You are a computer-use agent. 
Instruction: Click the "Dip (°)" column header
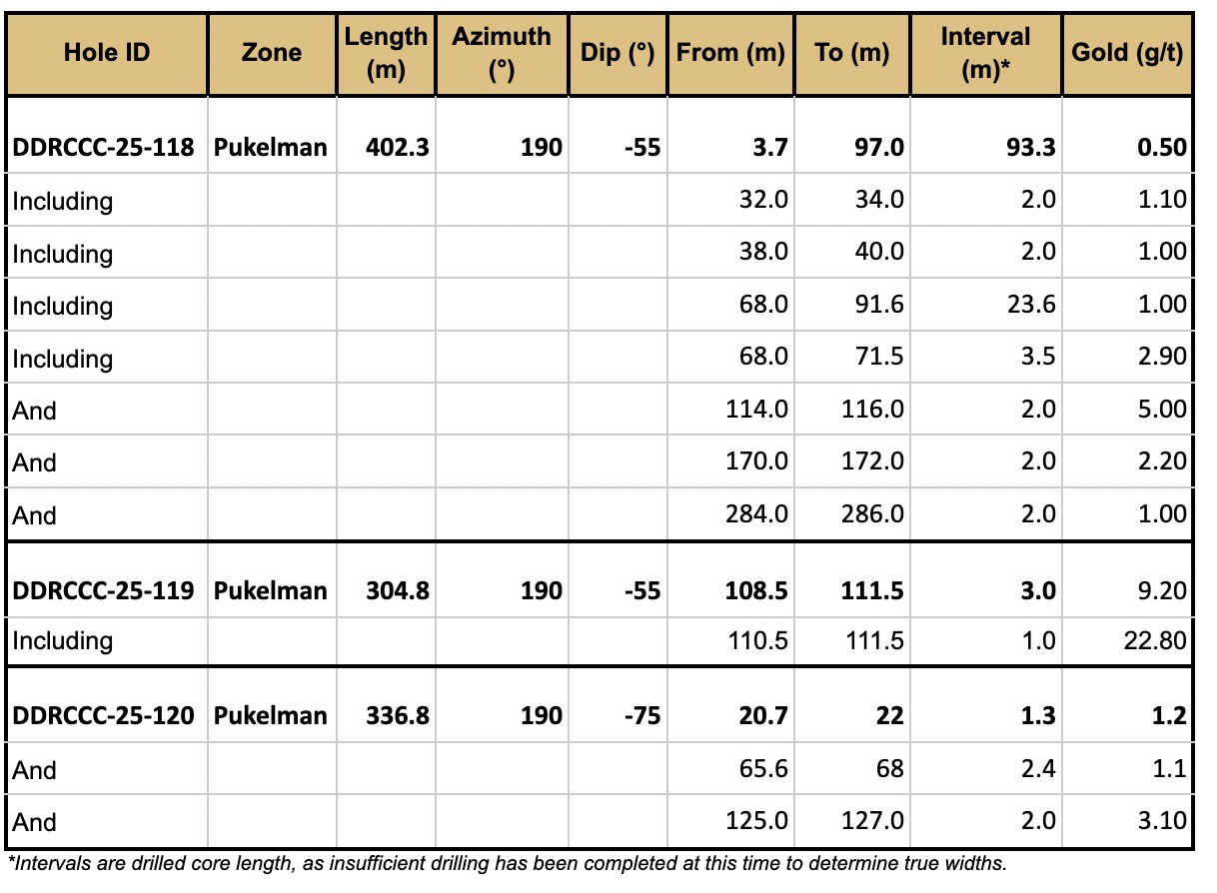click(x=616, y=53)
